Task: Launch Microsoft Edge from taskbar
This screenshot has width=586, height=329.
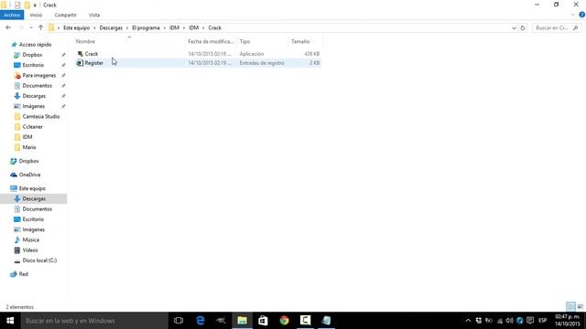Action: (201, 321)
